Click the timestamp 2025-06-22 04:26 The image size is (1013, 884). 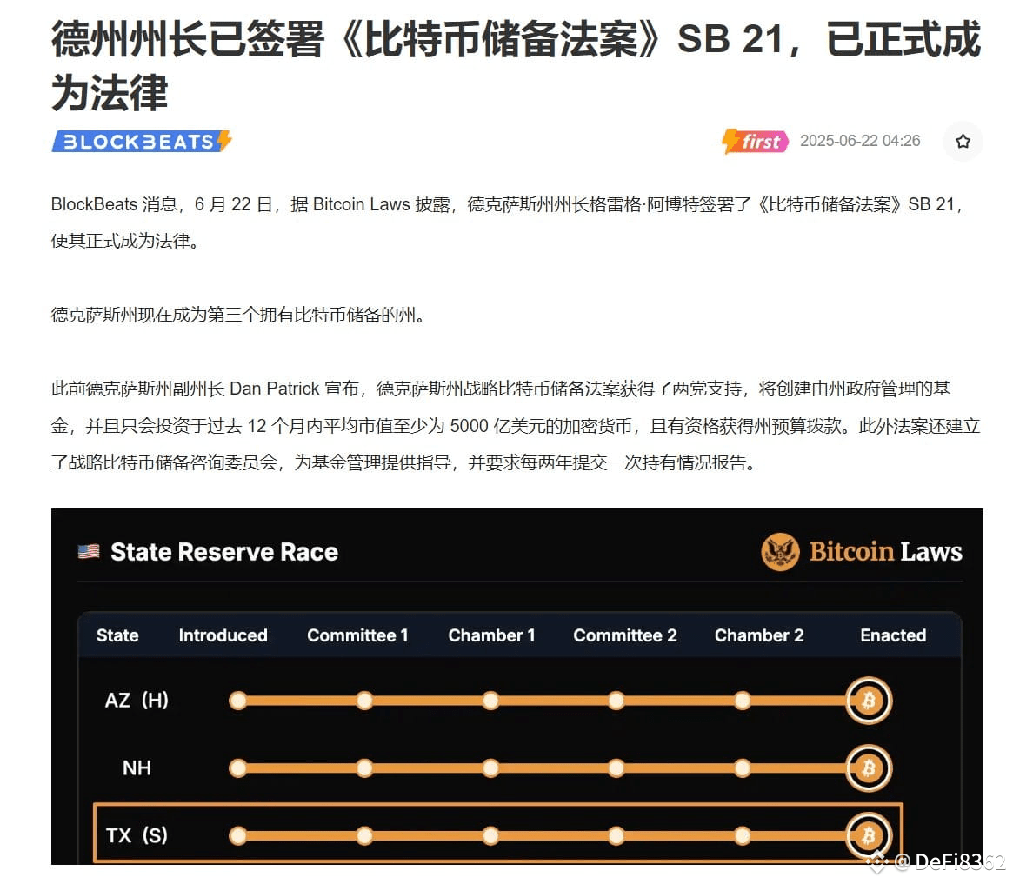click(x=860, y=141)
